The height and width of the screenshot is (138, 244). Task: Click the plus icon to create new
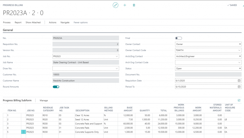point(125,5)
